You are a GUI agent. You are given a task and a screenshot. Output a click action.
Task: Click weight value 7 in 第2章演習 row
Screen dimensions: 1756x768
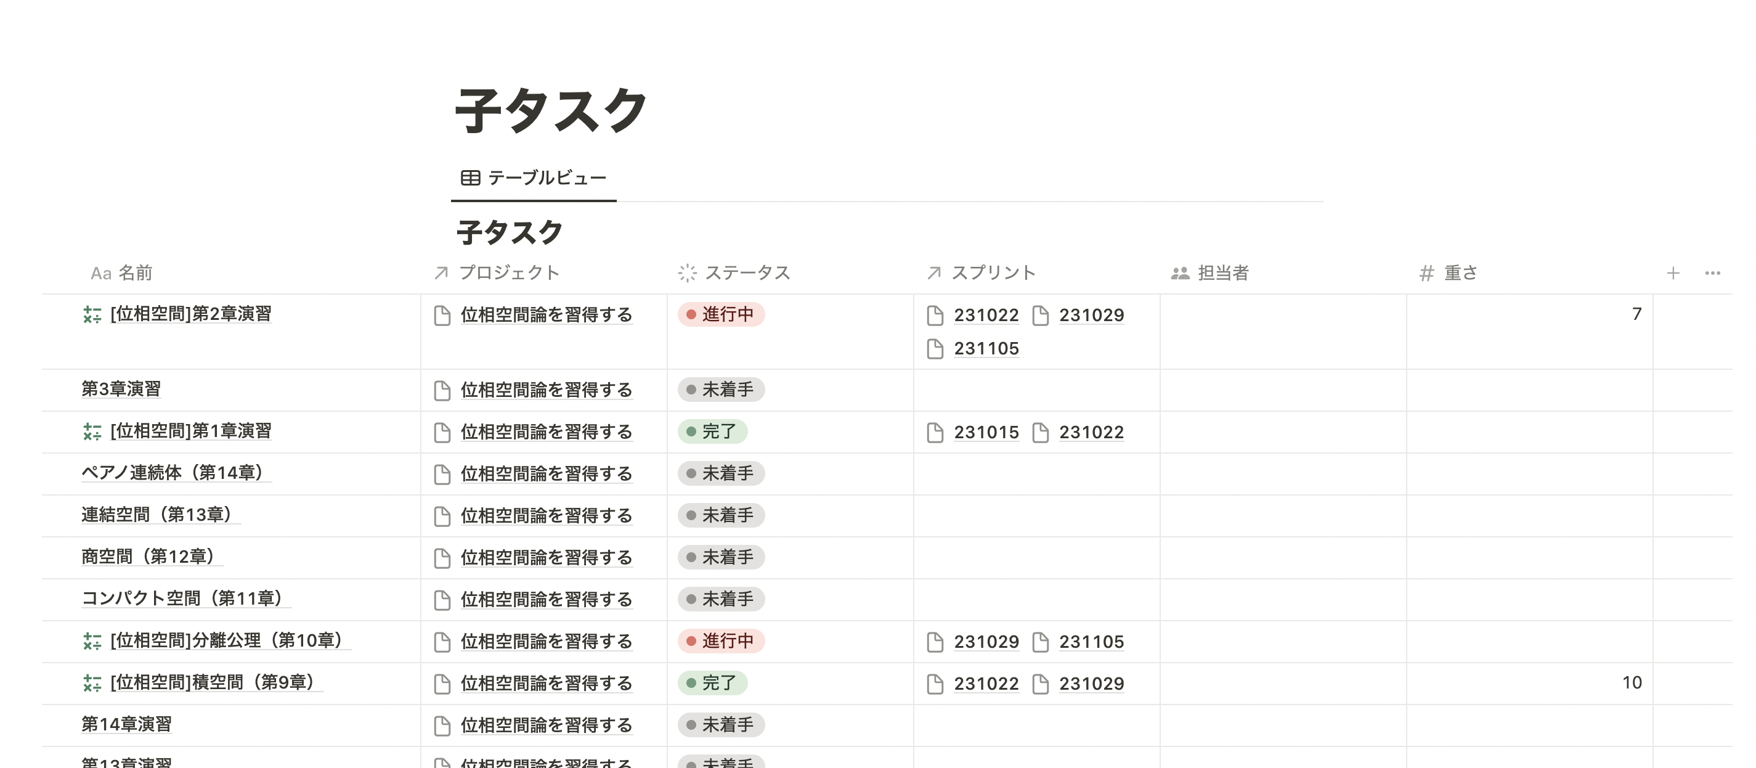point(1636,314)
